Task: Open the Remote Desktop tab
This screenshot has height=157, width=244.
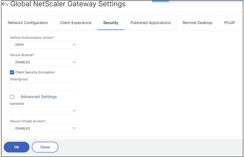Action: point(197,23)
